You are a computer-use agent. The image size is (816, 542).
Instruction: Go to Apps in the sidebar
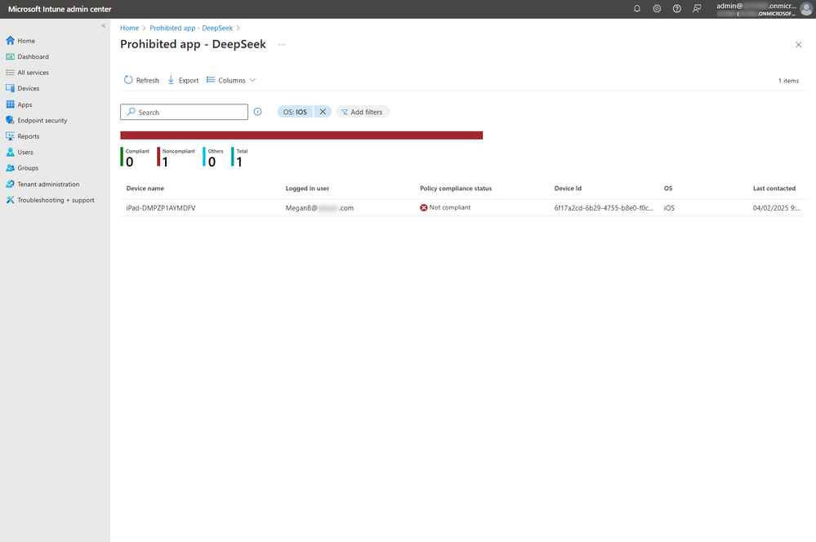tap(20, 104)
